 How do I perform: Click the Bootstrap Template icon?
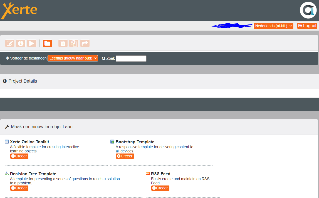pos(112,142)
